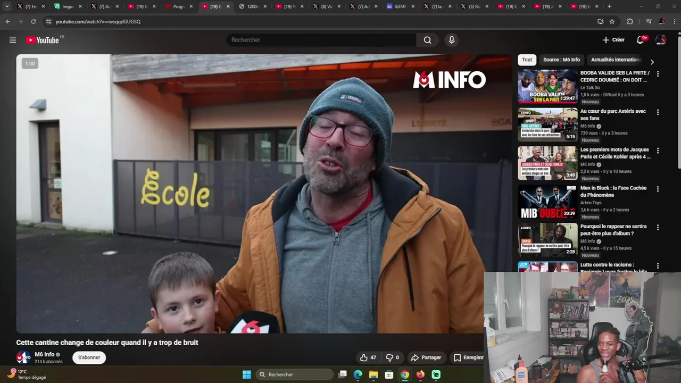Open Les premiers mots de Jacques Paris video
The image size is (681, 383).
[x=547, y=163]
